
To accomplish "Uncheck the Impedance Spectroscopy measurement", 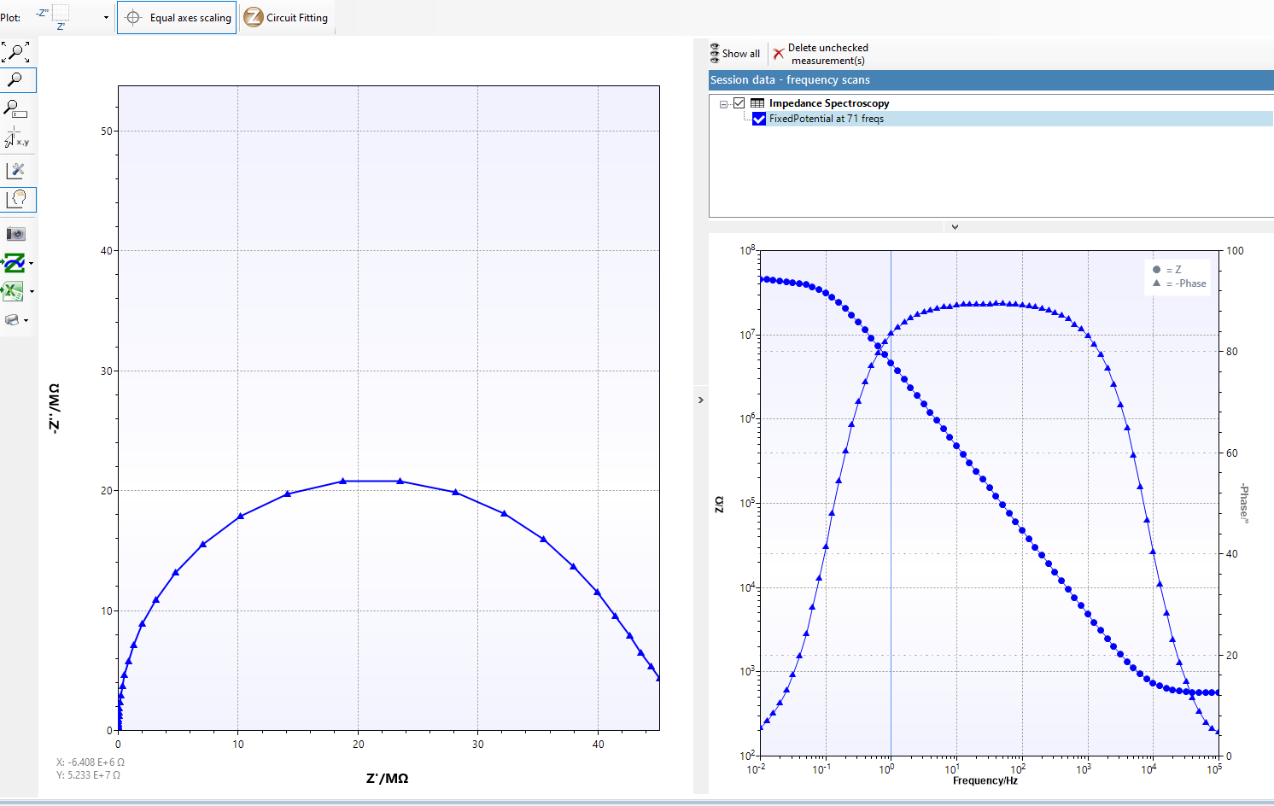I will pos(739,102).
